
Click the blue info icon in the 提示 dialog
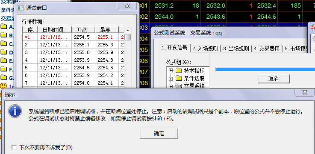(x=15, y=111)
